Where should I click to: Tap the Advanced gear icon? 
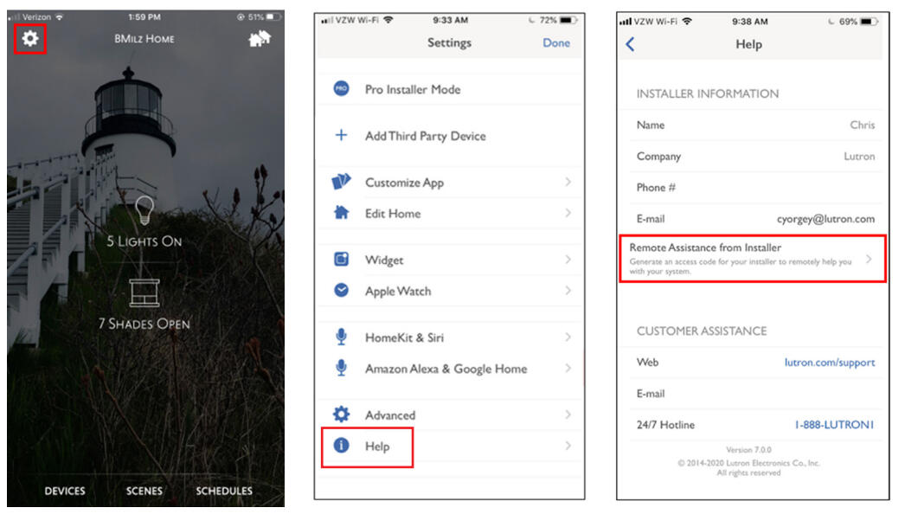(341, 414)
